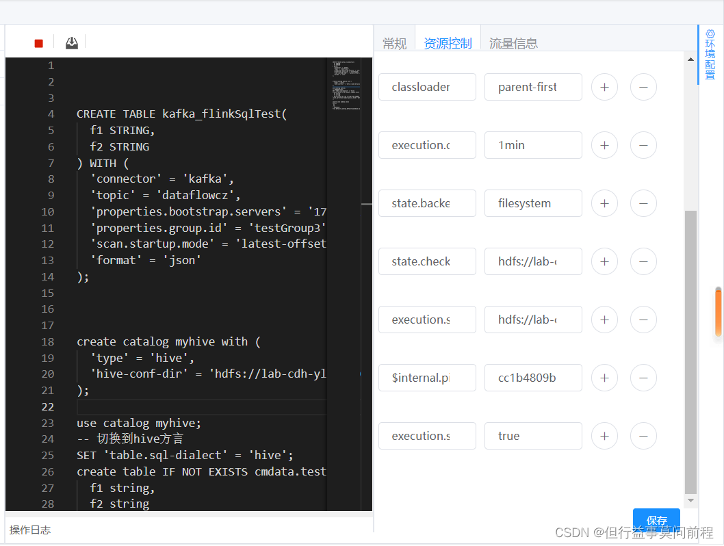Edit the $internal.pi key field
The height and width of the screenshot is (546, 724).
tap(427, 378)
